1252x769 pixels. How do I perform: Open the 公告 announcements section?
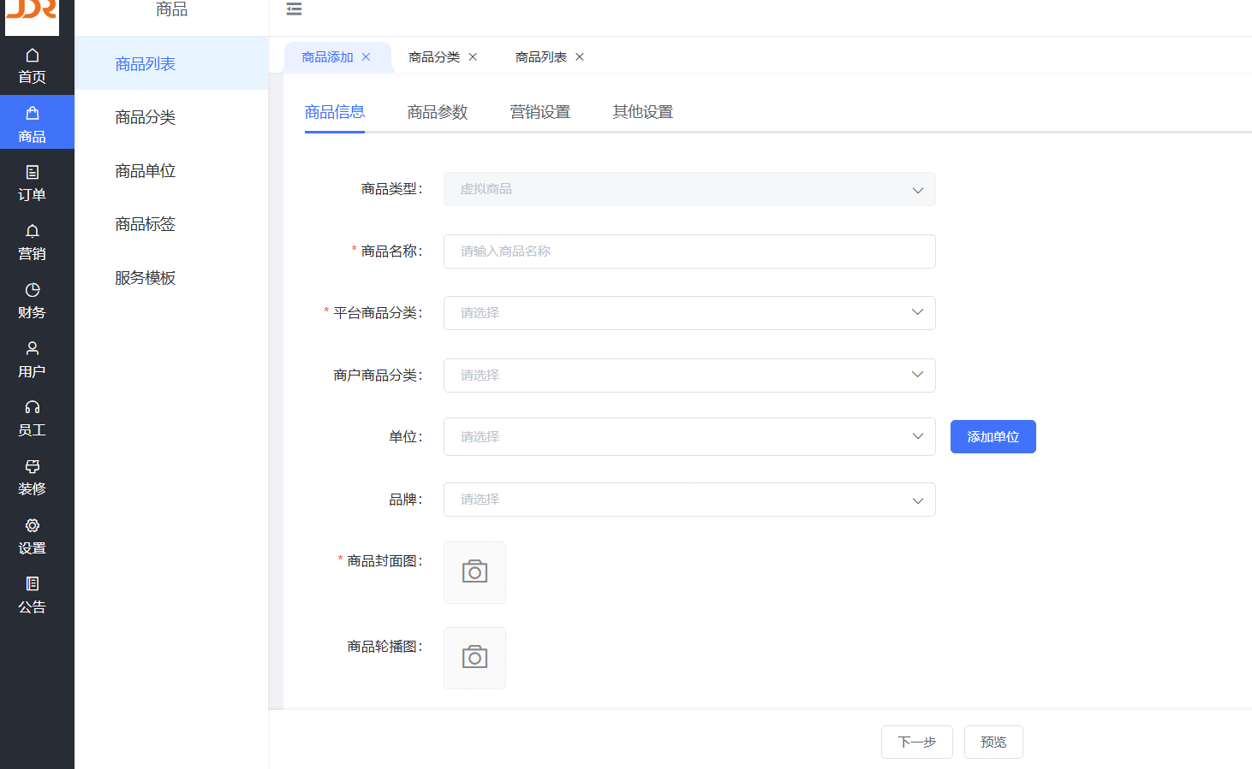click(x=33, y=595)
